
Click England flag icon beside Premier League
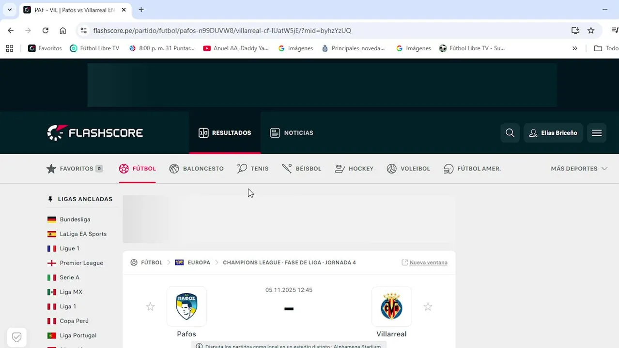pos(51,263)
